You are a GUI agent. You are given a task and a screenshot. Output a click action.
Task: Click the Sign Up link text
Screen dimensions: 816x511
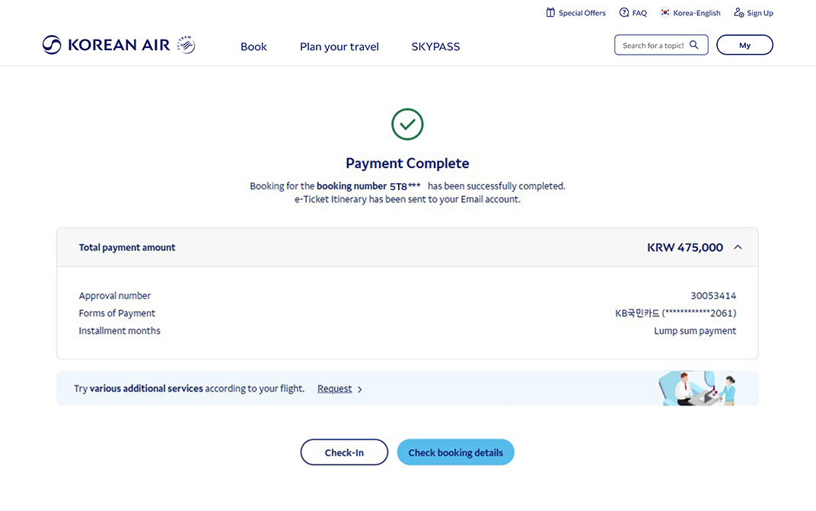click(x=759, y=12)
